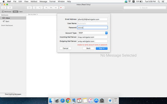This screenshot has width=167, height=104.
Task: Open the flag color dropdown arrow
Action: (64, 8)
